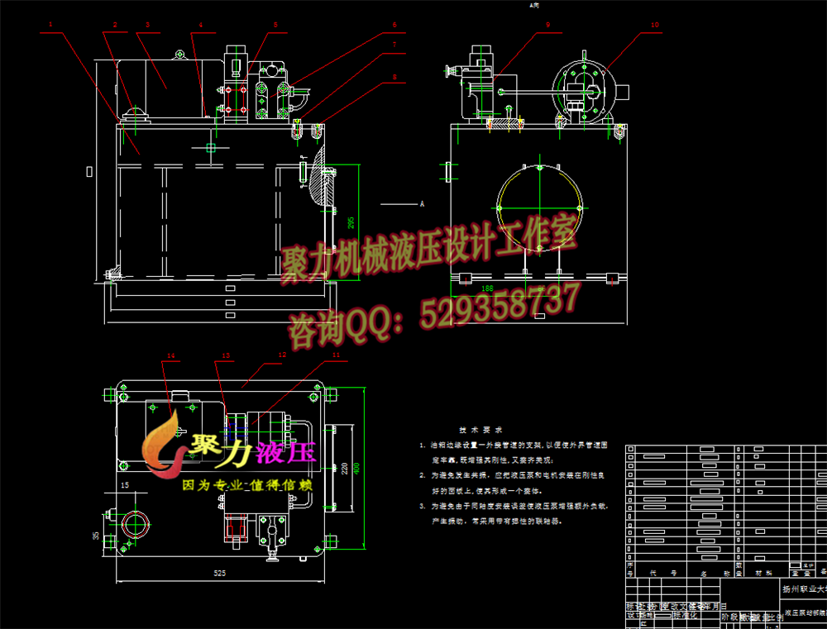Click part balloon number 10

(654, 25)
